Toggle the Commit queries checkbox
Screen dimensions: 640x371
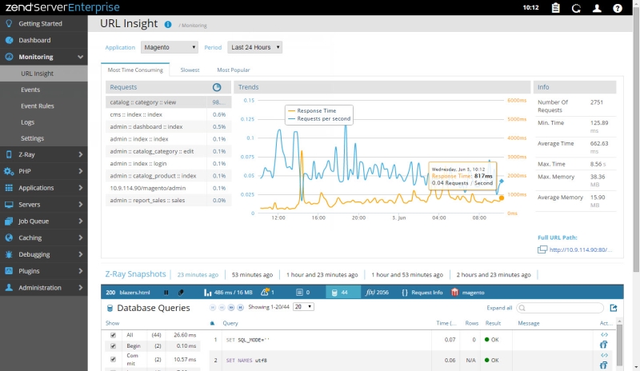tap(113, 357)
